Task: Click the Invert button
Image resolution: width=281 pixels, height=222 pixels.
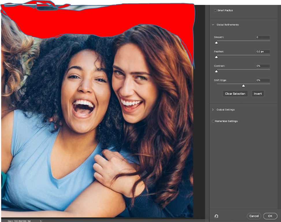Action: [258, 94]
